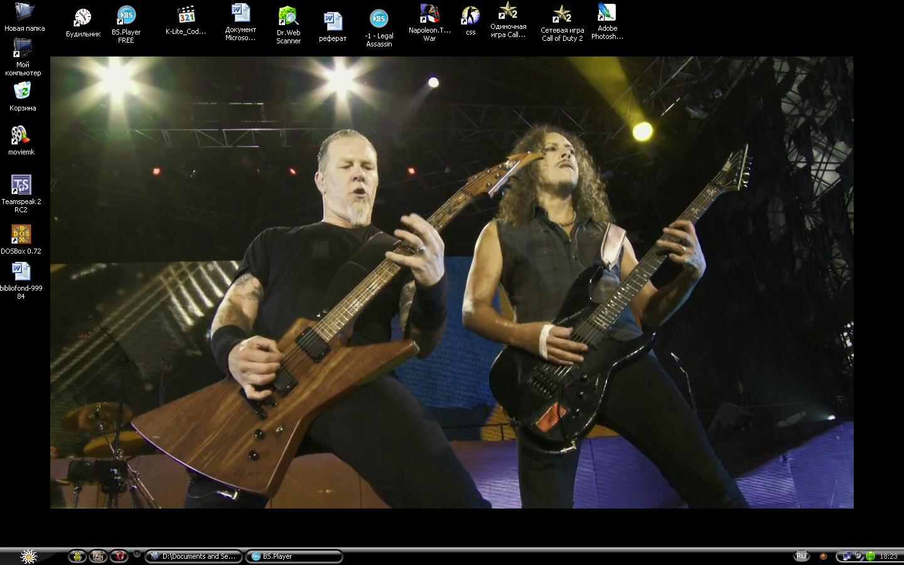Open the Корзина recycle bin
904x565 pixels.
pos(22,92)
